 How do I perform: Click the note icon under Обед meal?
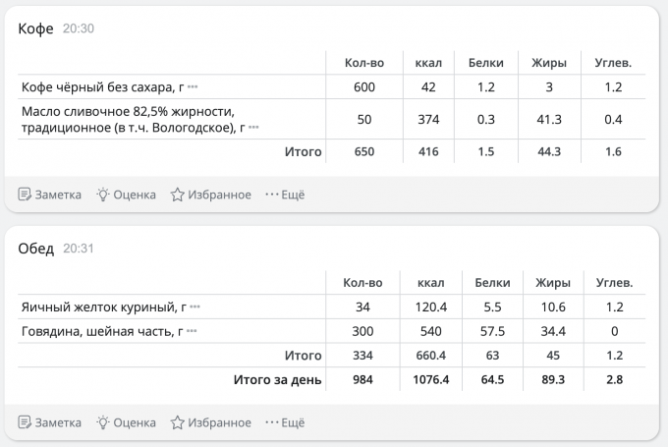click(x=26, y=422)
